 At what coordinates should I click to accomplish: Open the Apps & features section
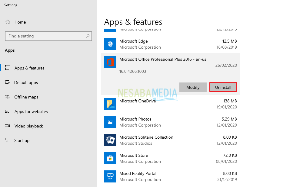coord(29,68)
